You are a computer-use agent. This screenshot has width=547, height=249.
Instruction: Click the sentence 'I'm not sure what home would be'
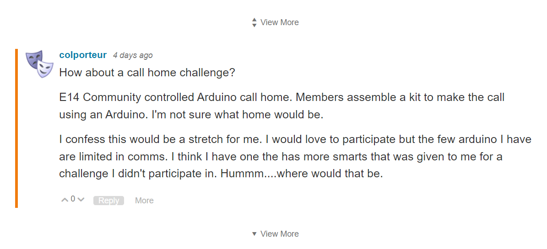click(x=238, y=115)
